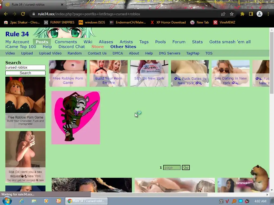
Task: Click the browser forward arrow
Action: [14, 14]
